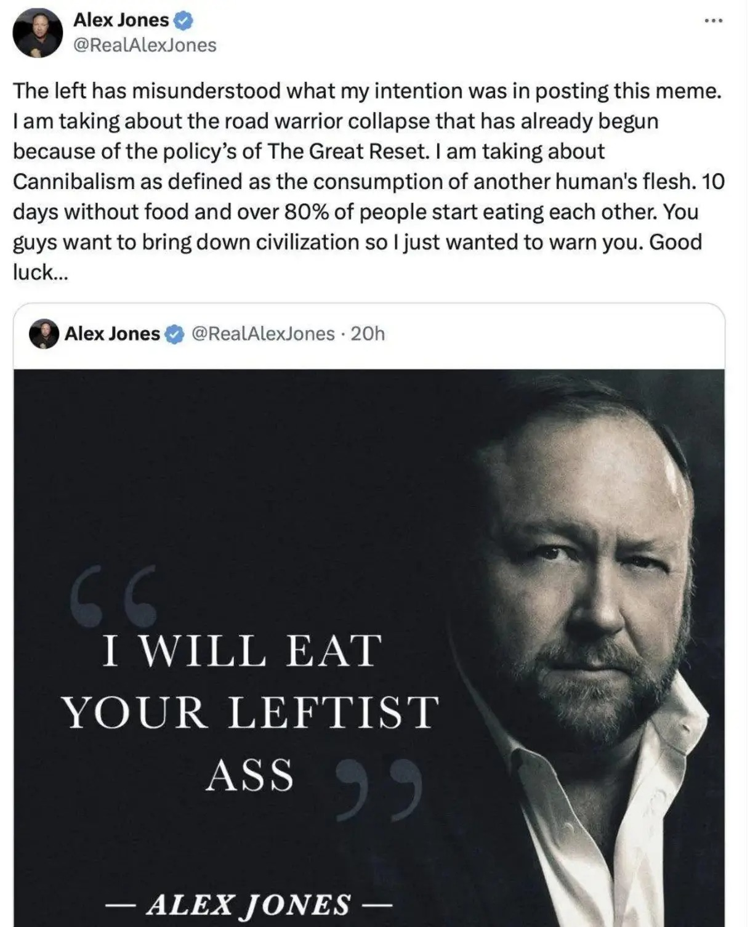Click the quoted tweet's "Alex Jones" name
The image size is (750, 927).
(x=112, y=334)
